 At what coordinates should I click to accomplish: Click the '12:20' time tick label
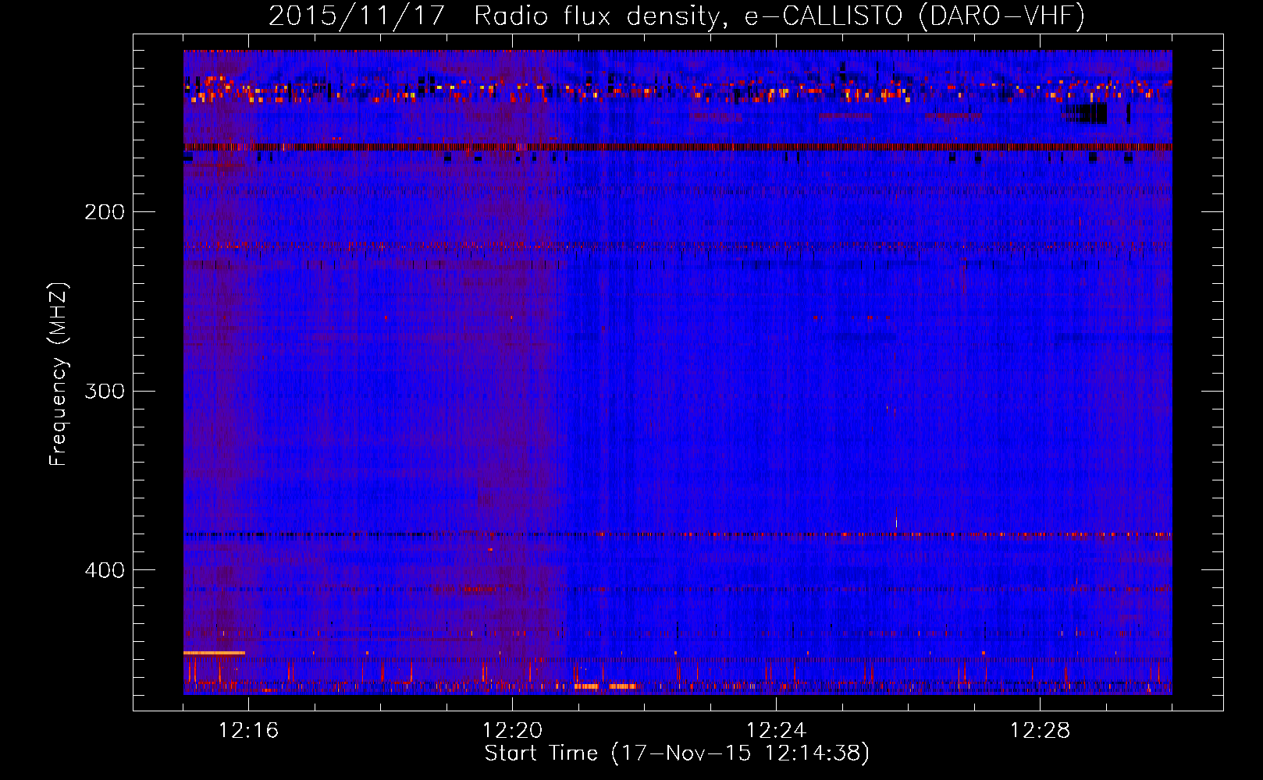point(513,731)
